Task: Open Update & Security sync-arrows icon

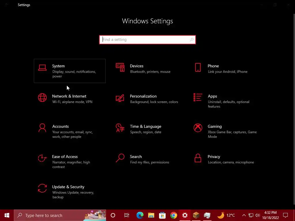Action: (x=42, y=188)
